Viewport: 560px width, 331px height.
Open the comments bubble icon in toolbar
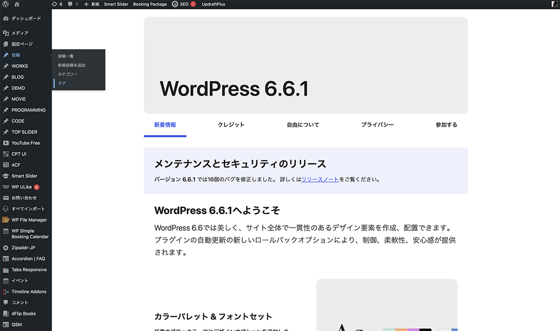[x=70, y=4]
